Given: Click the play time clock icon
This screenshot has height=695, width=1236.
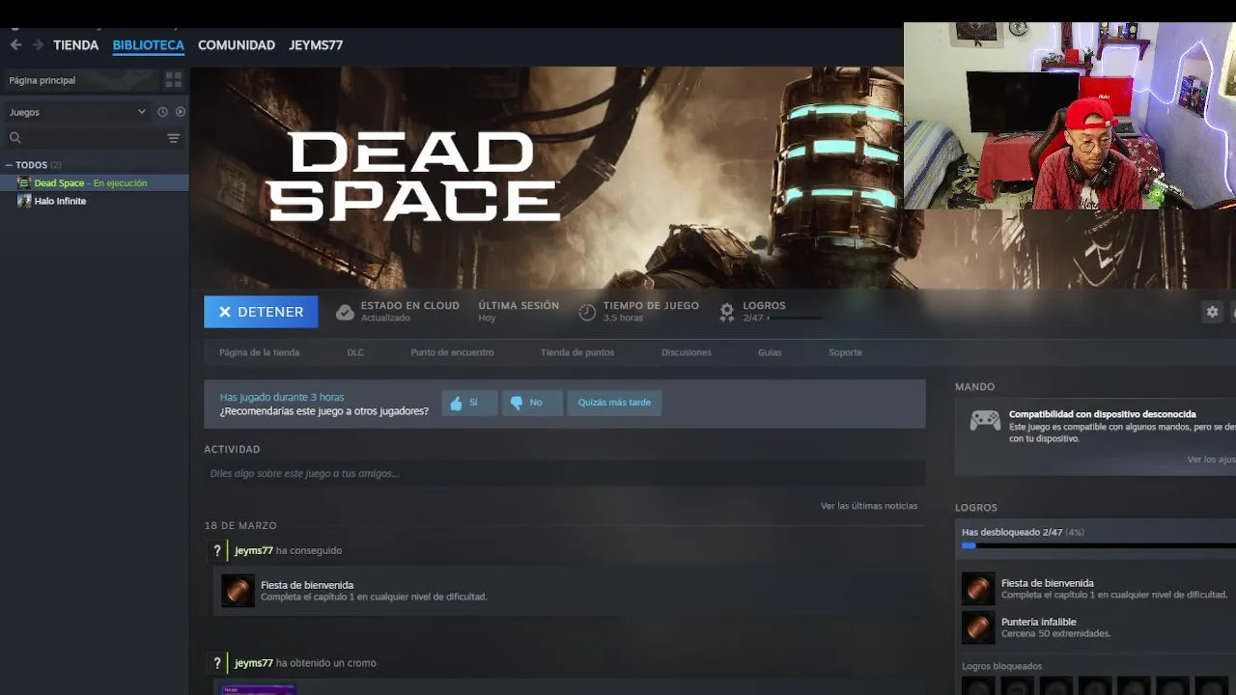Looking at the screenshot, I should coord(587,312).
